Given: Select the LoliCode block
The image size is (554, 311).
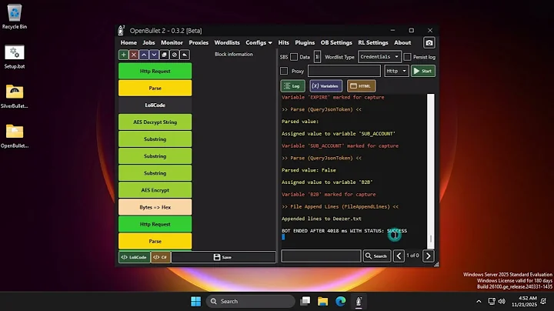Looking at the screenshot, I should click(155, 105).
